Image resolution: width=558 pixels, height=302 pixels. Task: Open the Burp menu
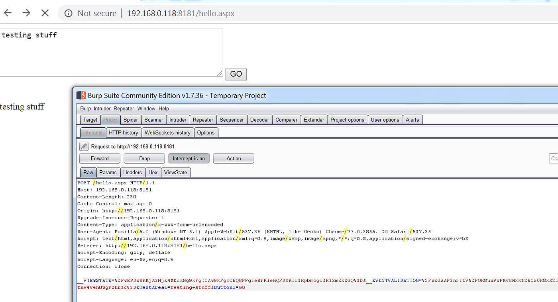point(85,109)
